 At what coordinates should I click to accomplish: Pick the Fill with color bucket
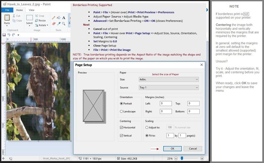click(58, 17)
